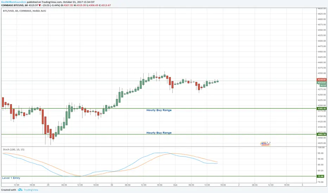Click the US flag economic event marker

tap(265, 144)
